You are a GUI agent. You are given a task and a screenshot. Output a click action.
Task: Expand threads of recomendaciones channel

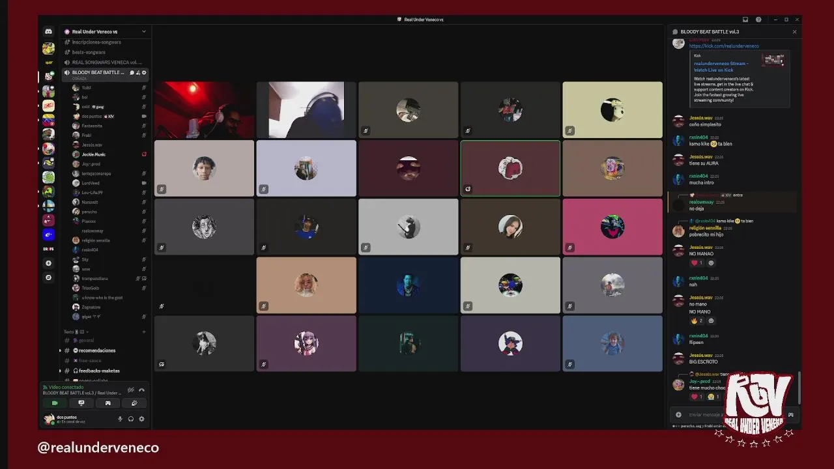tap(60, 350)
